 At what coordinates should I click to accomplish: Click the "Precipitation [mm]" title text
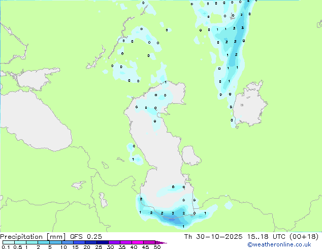(x=33, y=237)
